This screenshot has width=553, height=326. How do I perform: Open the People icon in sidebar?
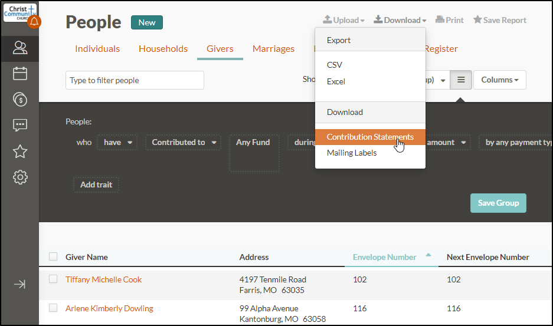tap(19, 48)
